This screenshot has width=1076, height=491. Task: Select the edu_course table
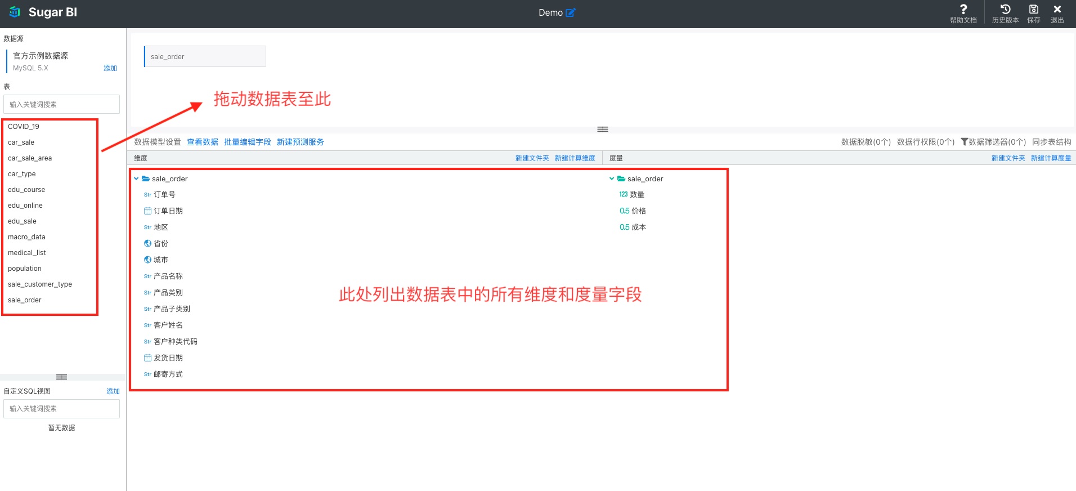pos(26,190)
